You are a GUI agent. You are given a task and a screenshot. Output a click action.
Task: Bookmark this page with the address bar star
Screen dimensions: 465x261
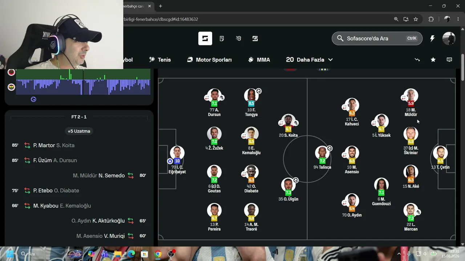(416, 19)
